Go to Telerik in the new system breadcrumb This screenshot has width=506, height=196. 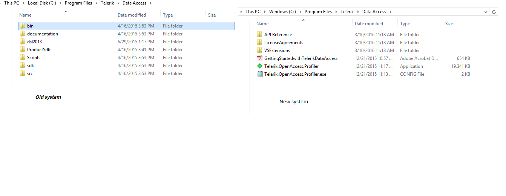point(347,12)
